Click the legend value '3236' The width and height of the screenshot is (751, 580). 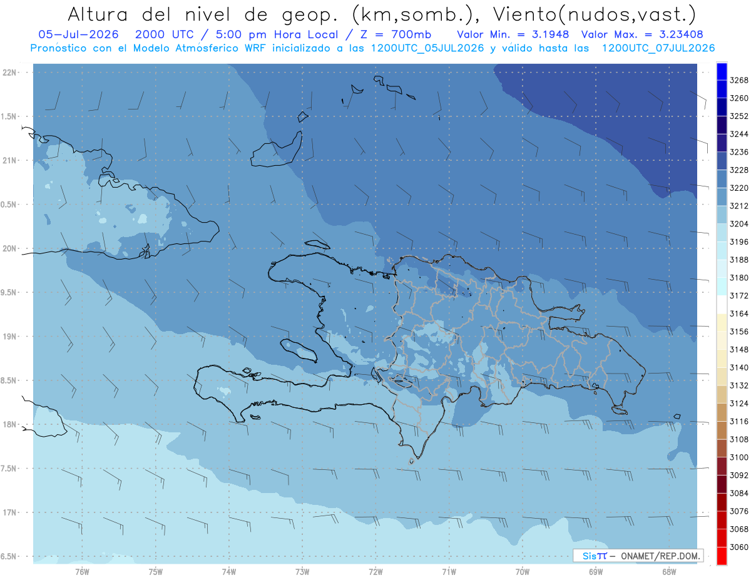739,152
